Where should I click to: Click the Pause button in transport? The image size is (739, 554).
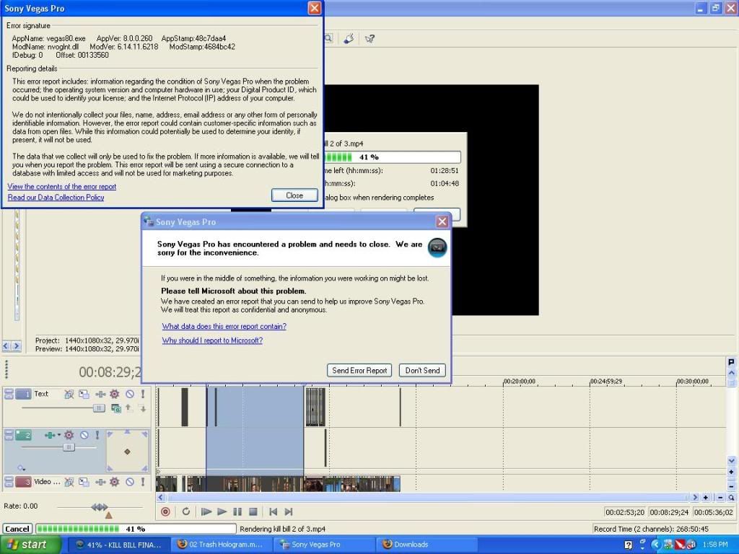tap(237, 511)
